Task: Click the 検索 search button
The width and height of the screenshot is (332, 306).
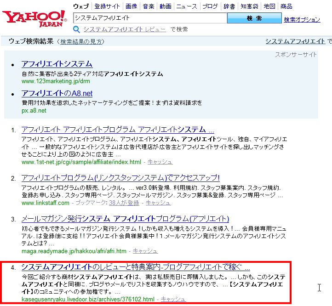Action: coord(254,18)
